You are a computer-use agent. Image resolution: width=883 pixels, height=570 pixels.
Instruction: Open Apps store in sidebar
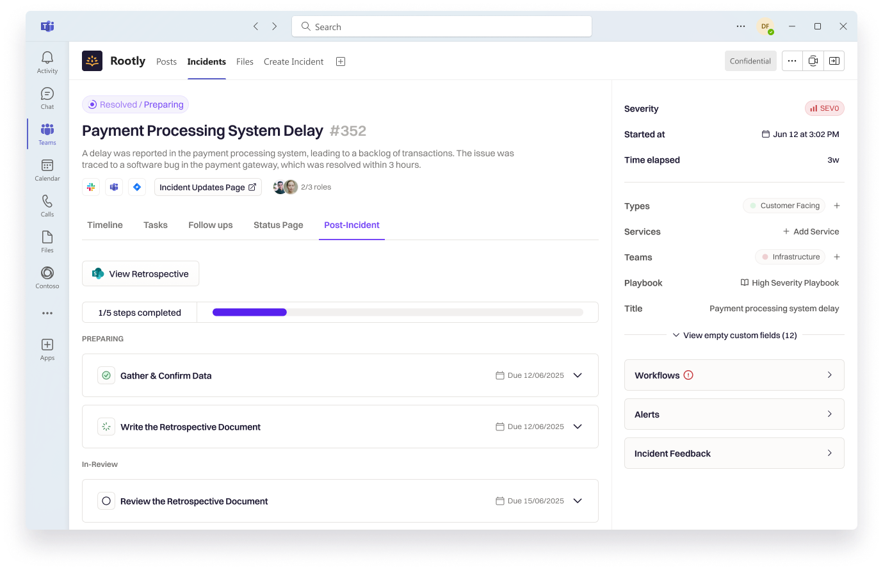(47, 349)
